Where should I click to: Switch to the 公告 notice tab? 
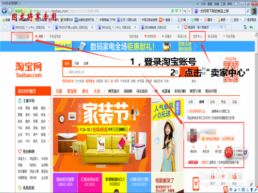click(x=190, y=102)
